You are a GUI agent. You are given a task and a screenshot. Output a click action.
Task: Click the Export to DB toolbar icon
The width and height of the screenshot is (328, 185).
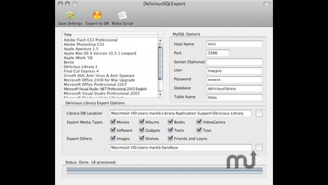(97, 15)
